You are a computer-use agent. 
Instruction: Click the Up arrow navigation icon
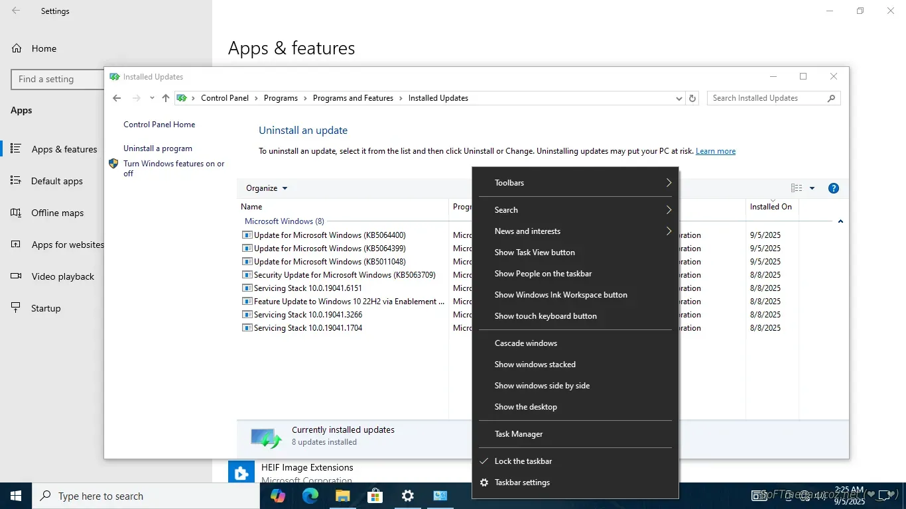tap(166, 98)
